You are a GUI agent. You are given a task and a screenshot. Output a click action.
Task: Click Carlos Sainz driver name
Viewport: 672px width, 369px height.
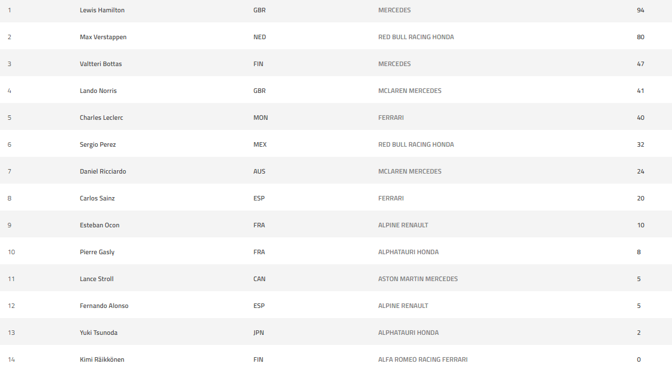click(x=97, y=198)
